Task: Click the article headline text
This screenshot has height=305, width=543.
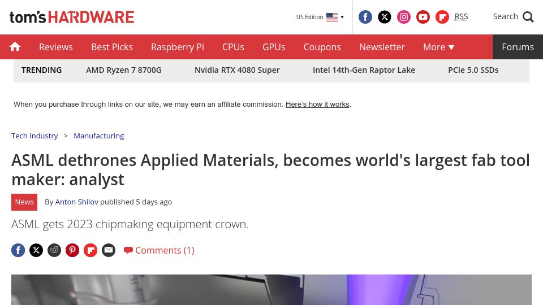Action: [270, 170]
